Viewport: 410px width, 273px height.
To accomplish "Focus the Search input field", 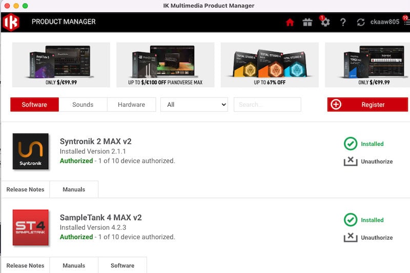I will pyautogui.click(x=267, y=105).
